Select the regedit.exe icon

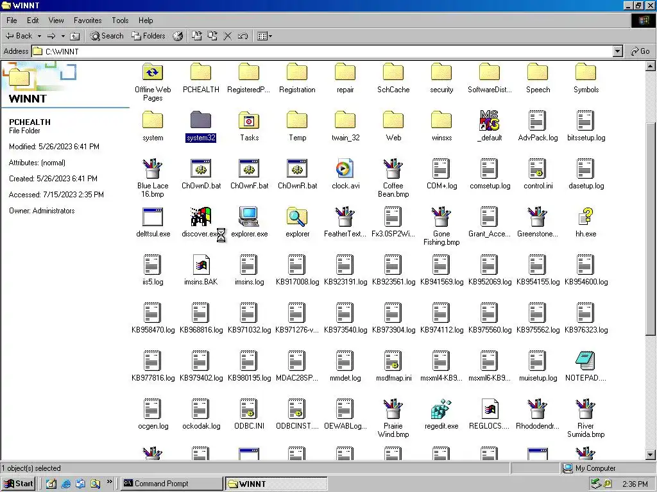point(441,409)
